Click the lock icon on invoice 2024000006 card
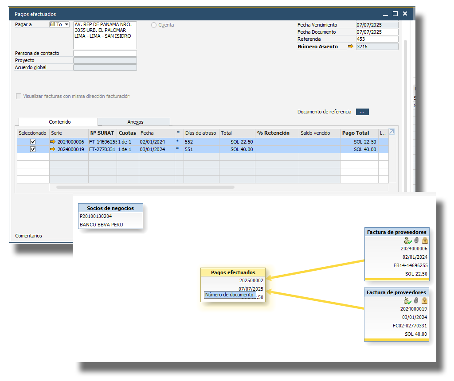Screen dimensions: 454x381 click(425, 240)
